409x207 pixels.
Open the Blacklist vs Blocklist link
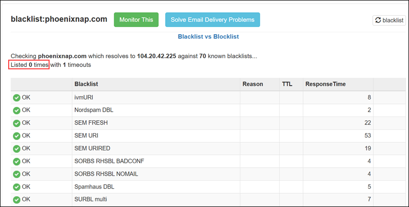pyautogui.click(x=208, y=37)
